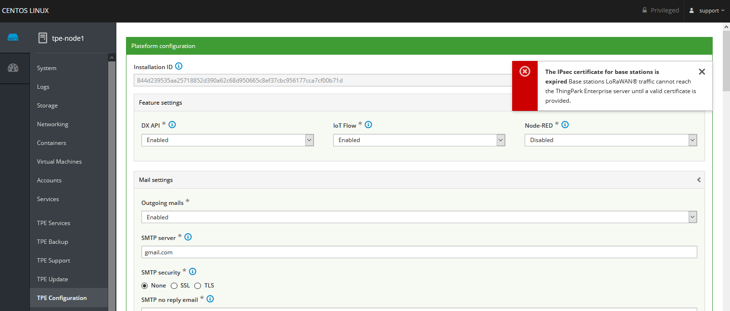
Task: Click the SMTP security info icon
Action: (192, 272)
